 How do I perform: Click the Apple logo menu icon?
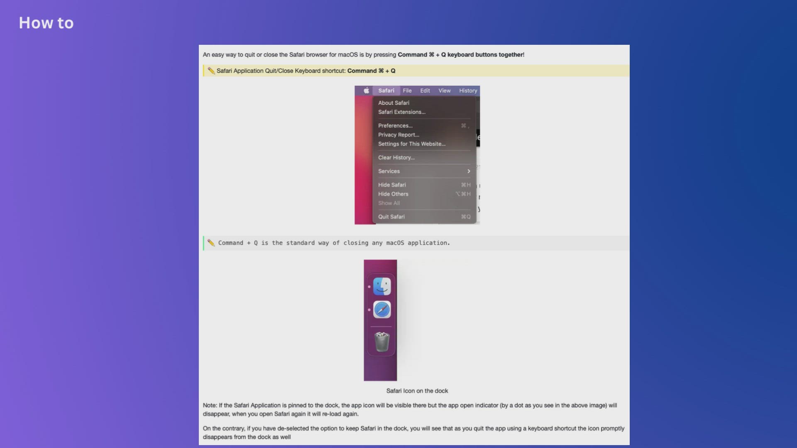coord(366,90)
